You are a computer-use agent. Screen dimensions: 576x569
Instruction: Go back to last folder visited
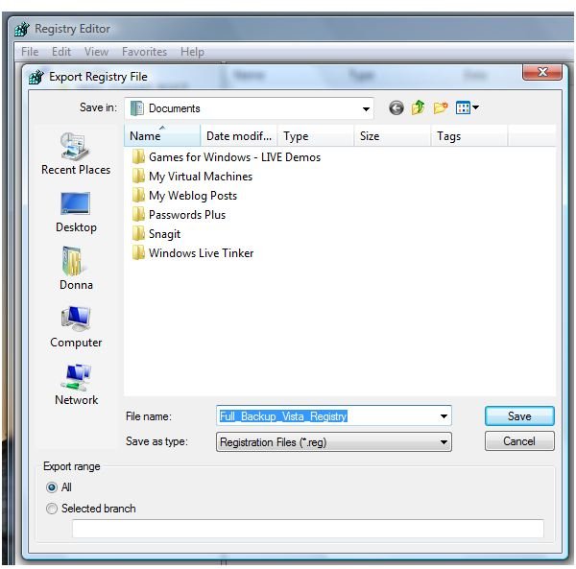[396, 108]
